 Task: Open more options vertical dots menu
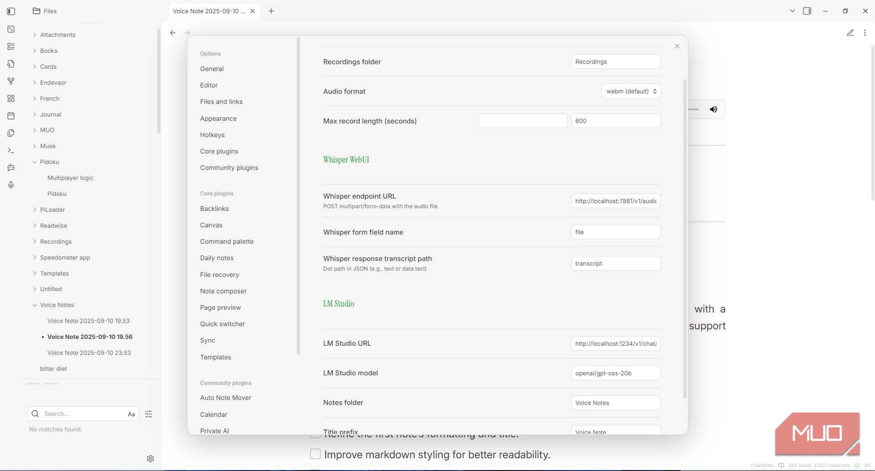pyautogui.click(x=865, y=33)
